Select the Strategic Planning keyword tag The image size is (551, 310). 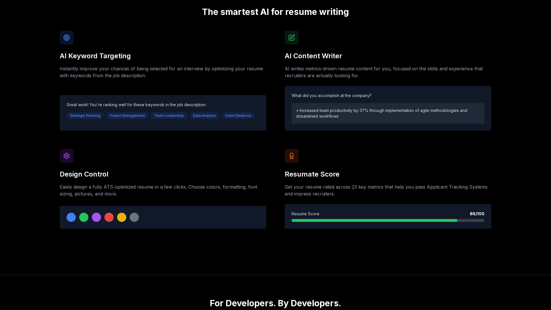click(x=85, y=116)
